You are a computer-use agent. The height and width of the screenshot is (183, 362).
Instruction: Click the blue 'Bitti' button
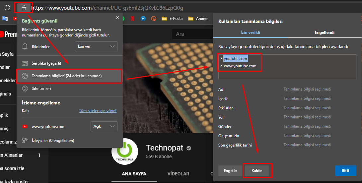pos(346,171)
